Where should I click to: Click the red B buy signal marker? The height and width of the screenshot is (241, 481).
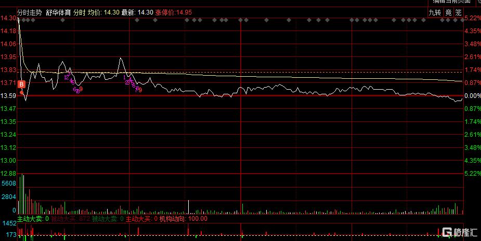coord(21,84)
